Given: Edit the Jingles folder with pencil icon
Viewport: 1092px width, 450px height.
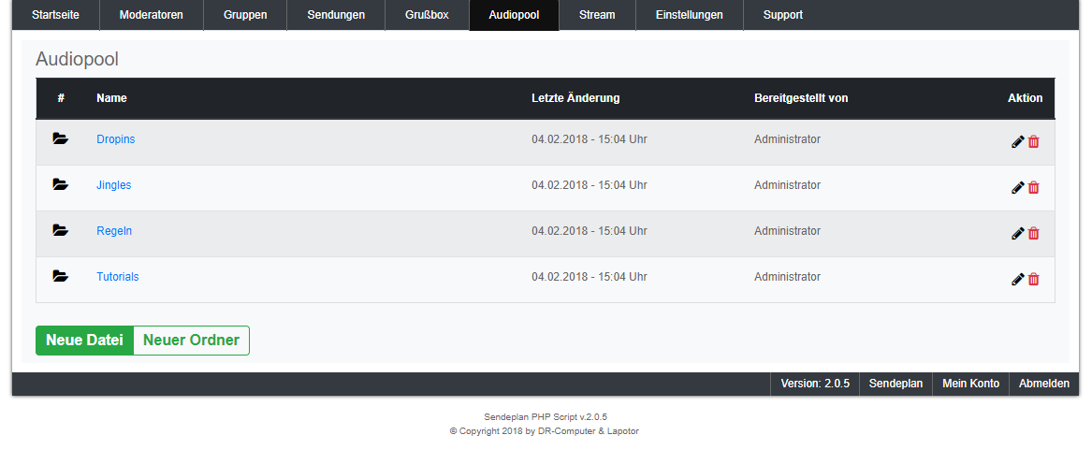Looking at the screenshot, I should pyautogui.click(x=1018, y=188).
